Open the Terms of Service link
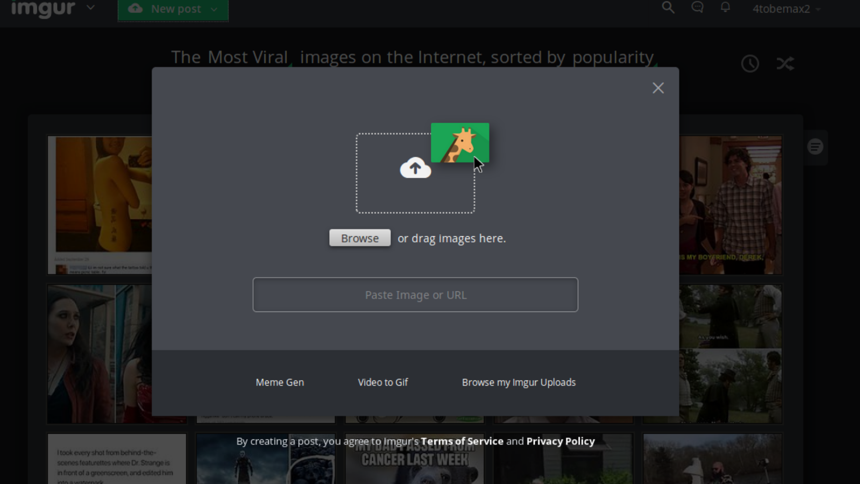 coord(462,441)
